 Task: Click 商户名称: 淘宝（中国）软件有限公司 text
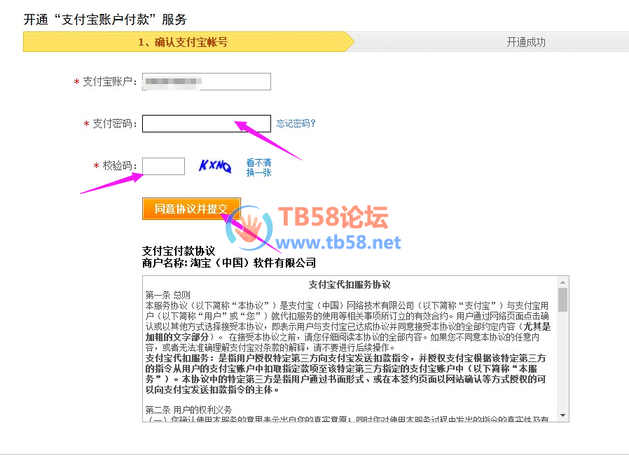pyautogui.click(x=229, y=263)
